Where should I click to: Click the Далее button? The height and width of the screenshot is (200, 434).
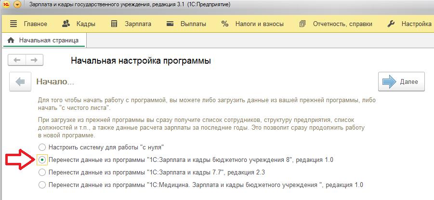pyautogui.click(x=401, y=82)
